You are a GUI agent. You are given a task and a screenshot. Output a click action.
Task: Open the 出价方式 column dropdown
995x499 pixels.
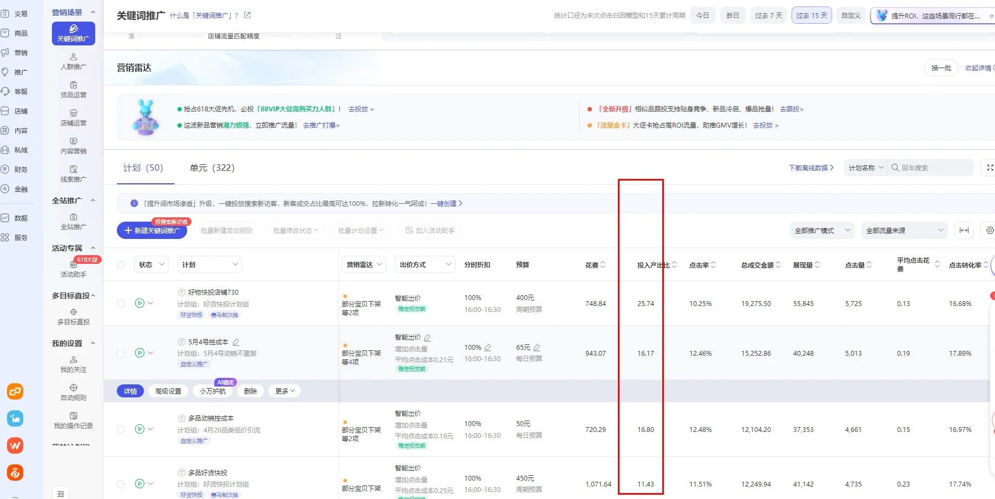(425, 264)
